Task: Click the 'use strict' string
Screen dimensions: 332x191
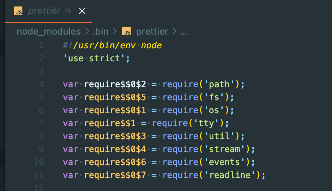Action: tap(94, 58)
